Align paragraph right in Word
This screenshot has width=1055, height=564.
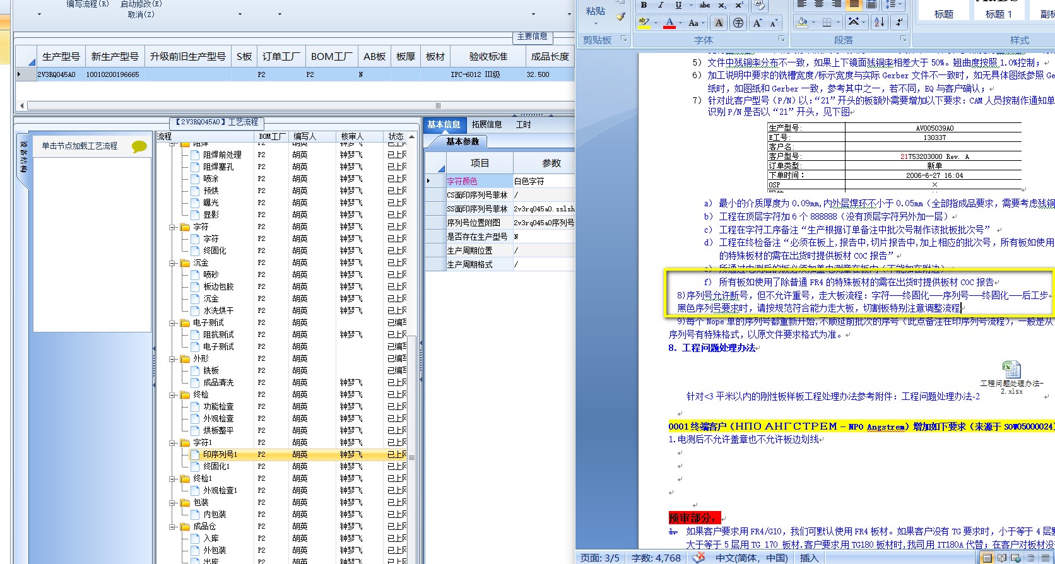(837, 4)
